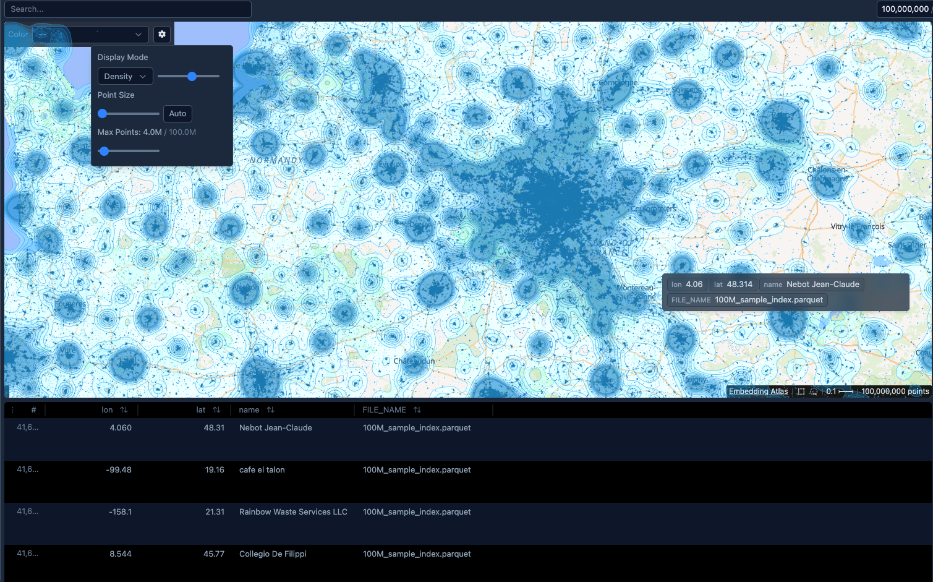
Task: Select the cafe el talon row
Action: 262,470
